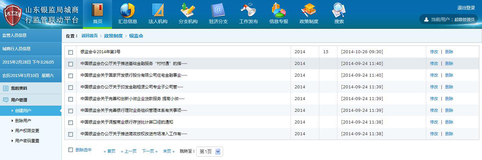Select the 法人机构 ruler icon

pos(158,10)
